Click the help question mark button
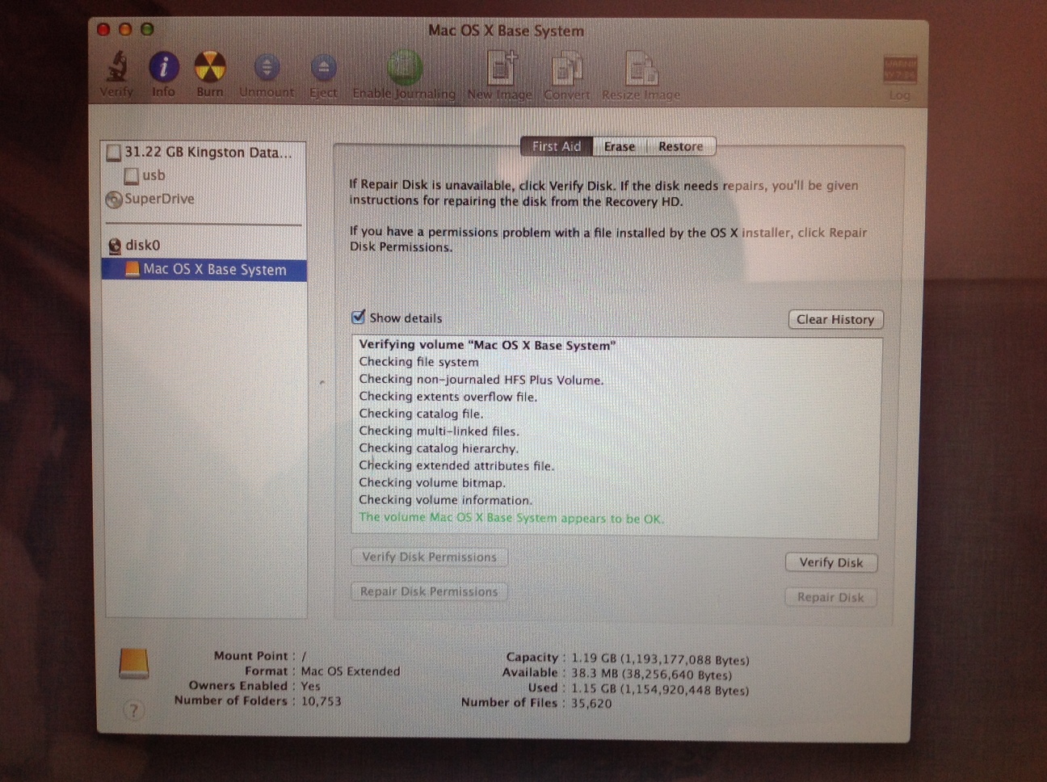1047x782 pixels. coord(133,711)
